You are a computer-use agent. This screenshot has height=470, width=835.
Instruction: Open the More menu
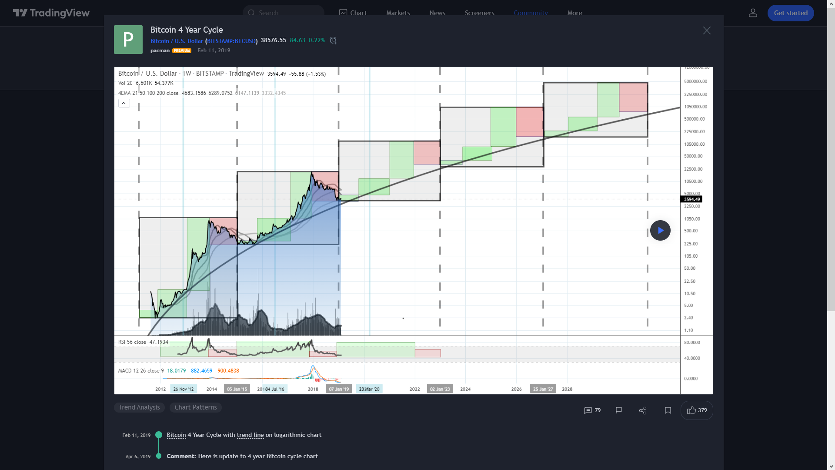pos(574,13)
